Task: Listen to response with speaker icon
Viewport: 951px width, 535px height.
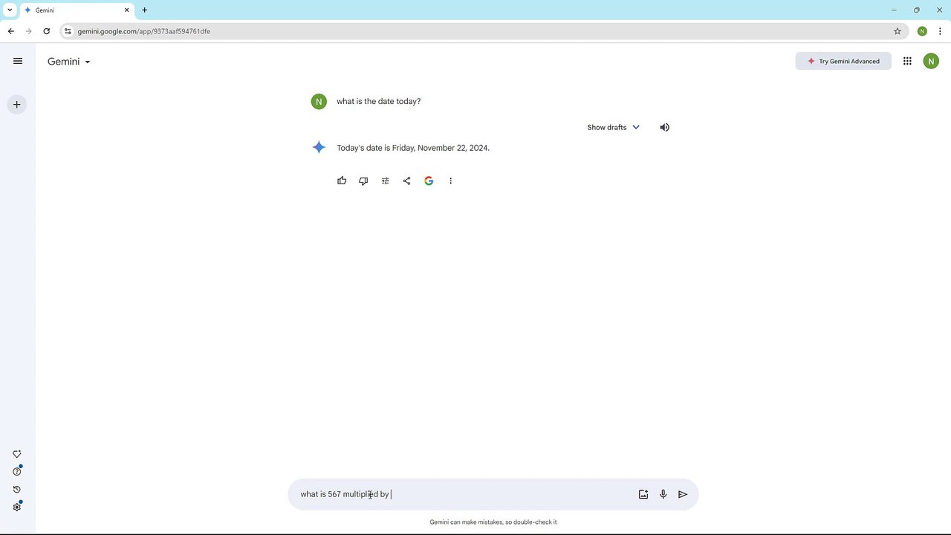Action: (664, 127)
